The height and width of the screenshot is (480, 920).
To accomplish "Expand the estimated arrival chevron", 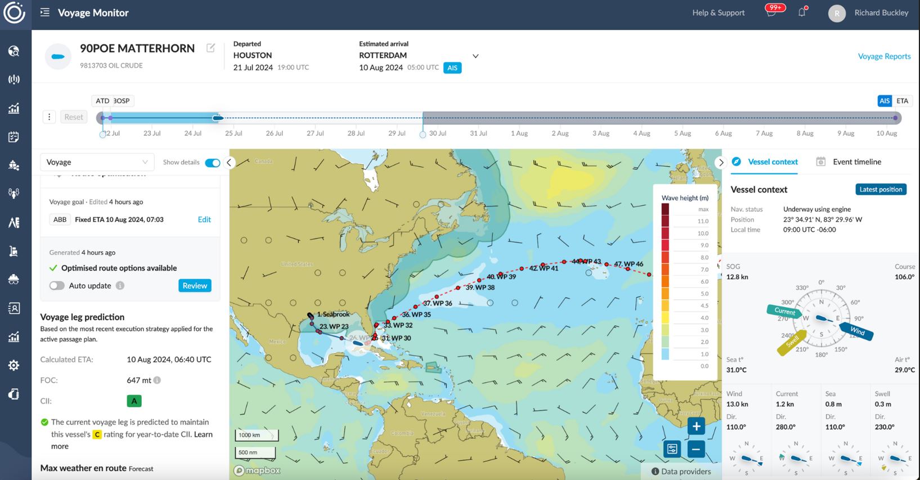I will pyautogui.click(x=475, y=56).
